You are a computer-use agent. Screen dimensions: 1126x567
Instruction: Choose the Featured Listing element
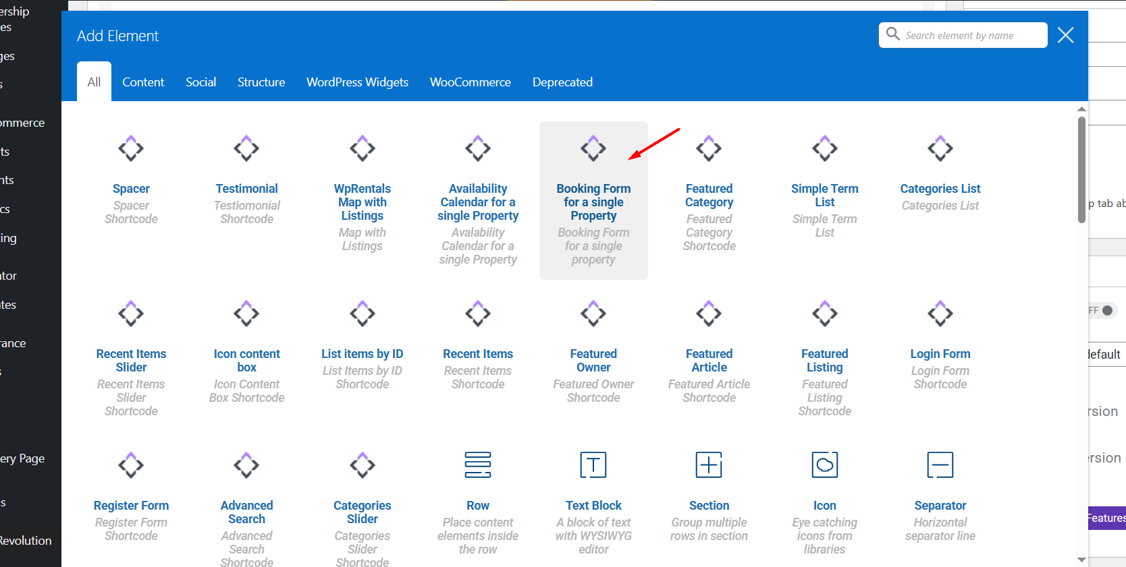pyautogui.click(x=824, y=360)
